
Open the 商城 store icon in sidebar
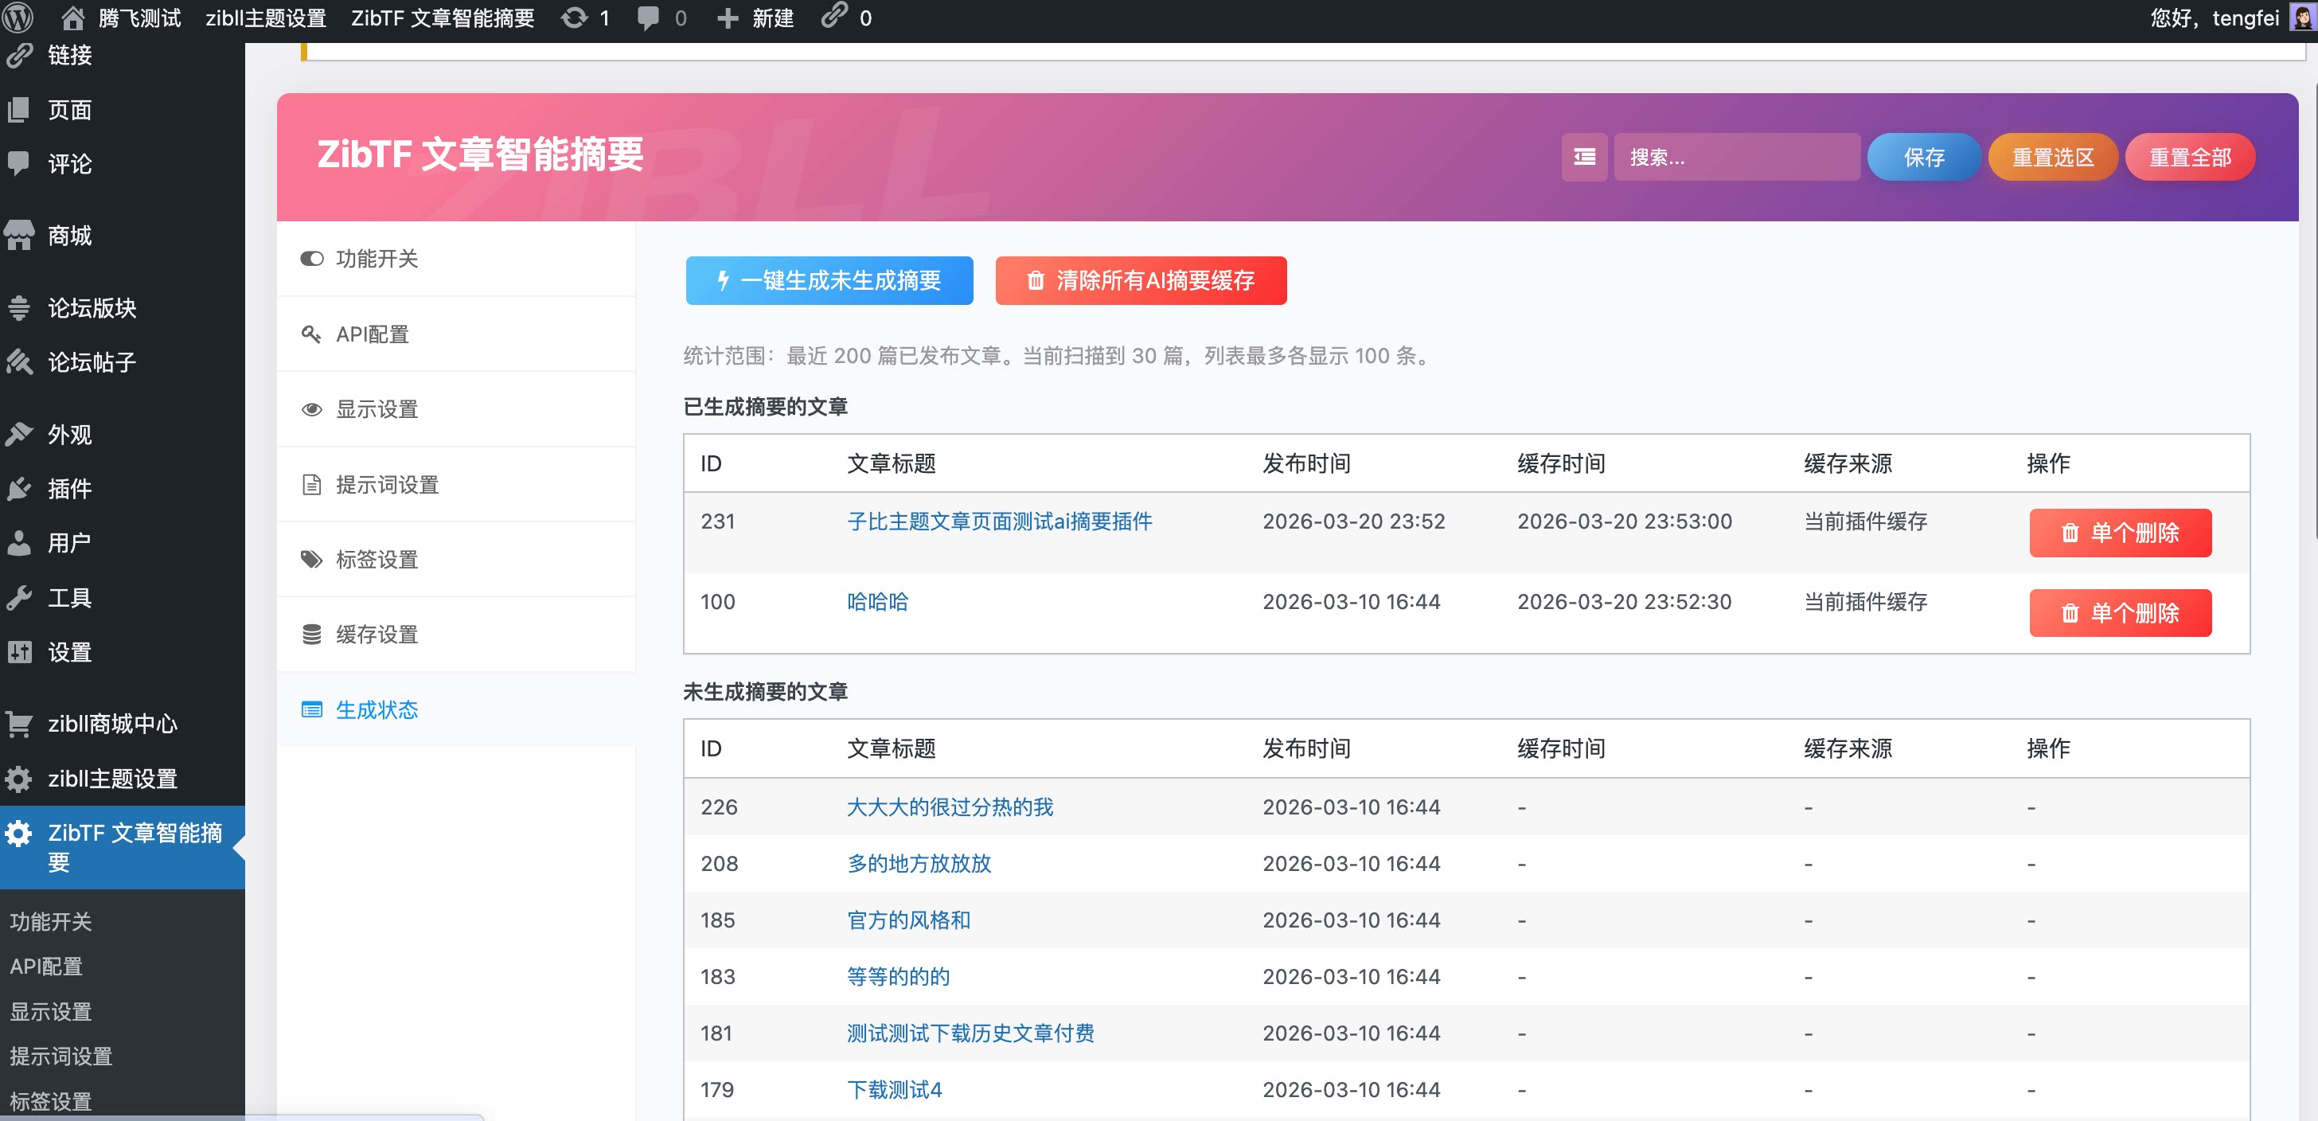20,235
